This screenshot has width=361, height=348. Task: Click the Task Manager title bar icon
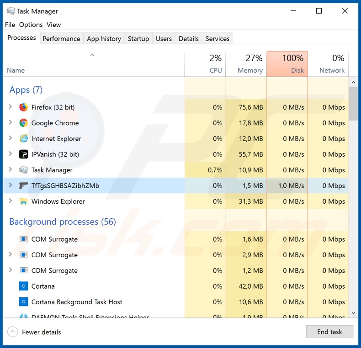[x=11, y=11]
